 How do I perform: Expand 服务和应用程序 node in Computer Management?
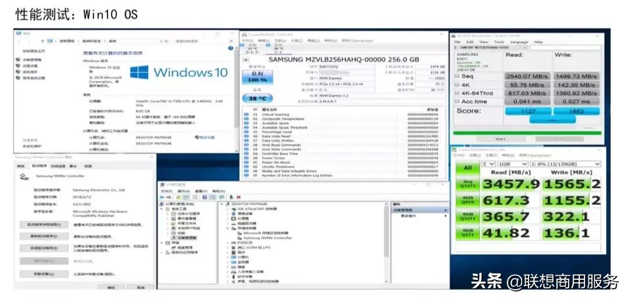pyautogui.click(x=163, y=253)
